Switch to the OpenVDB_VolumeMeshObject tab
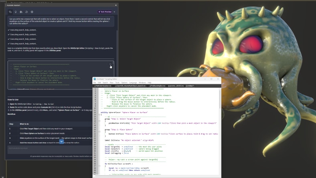Viewport: 316px width, 178px height. coord(130,86)
